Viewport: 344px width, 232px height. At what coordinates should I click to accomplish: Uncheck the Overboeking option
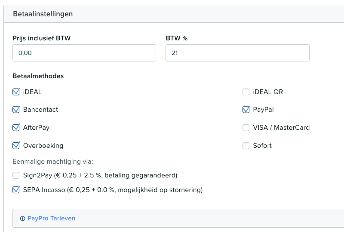tap(16, 146)
